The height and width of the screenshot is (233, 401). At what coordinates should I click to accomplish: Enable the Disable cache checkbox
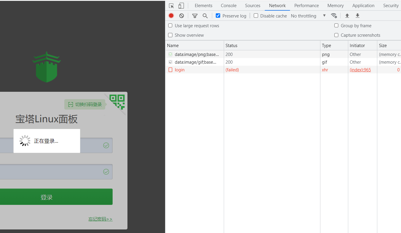click(256, 16)
